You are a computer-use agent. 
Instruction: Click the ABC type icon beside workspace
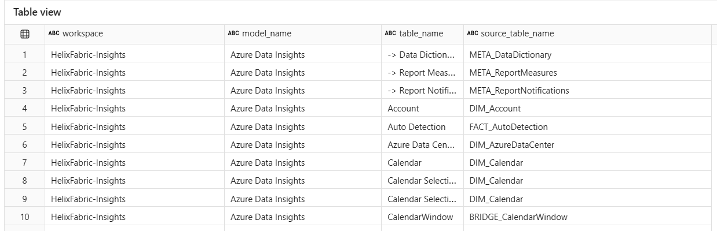54,34
